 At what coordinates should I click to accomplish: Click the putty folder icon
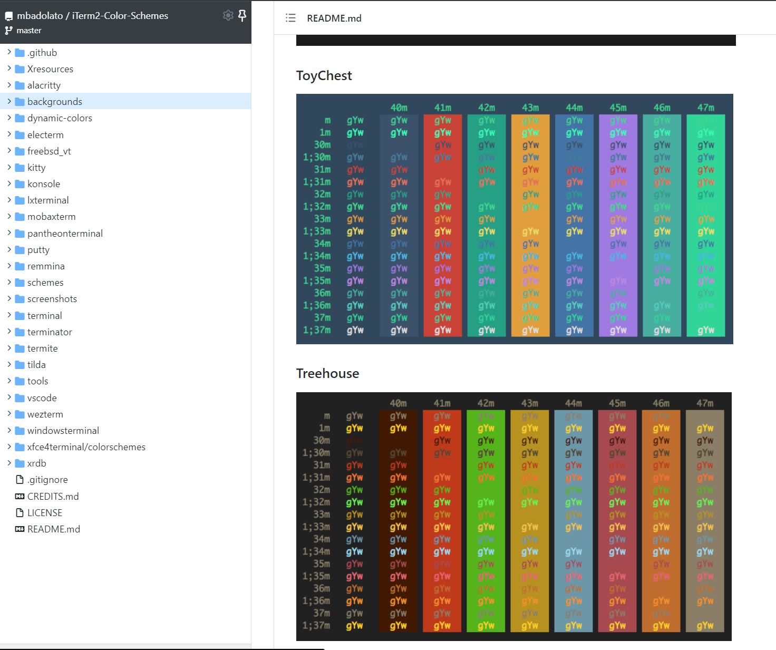point(20,250)
